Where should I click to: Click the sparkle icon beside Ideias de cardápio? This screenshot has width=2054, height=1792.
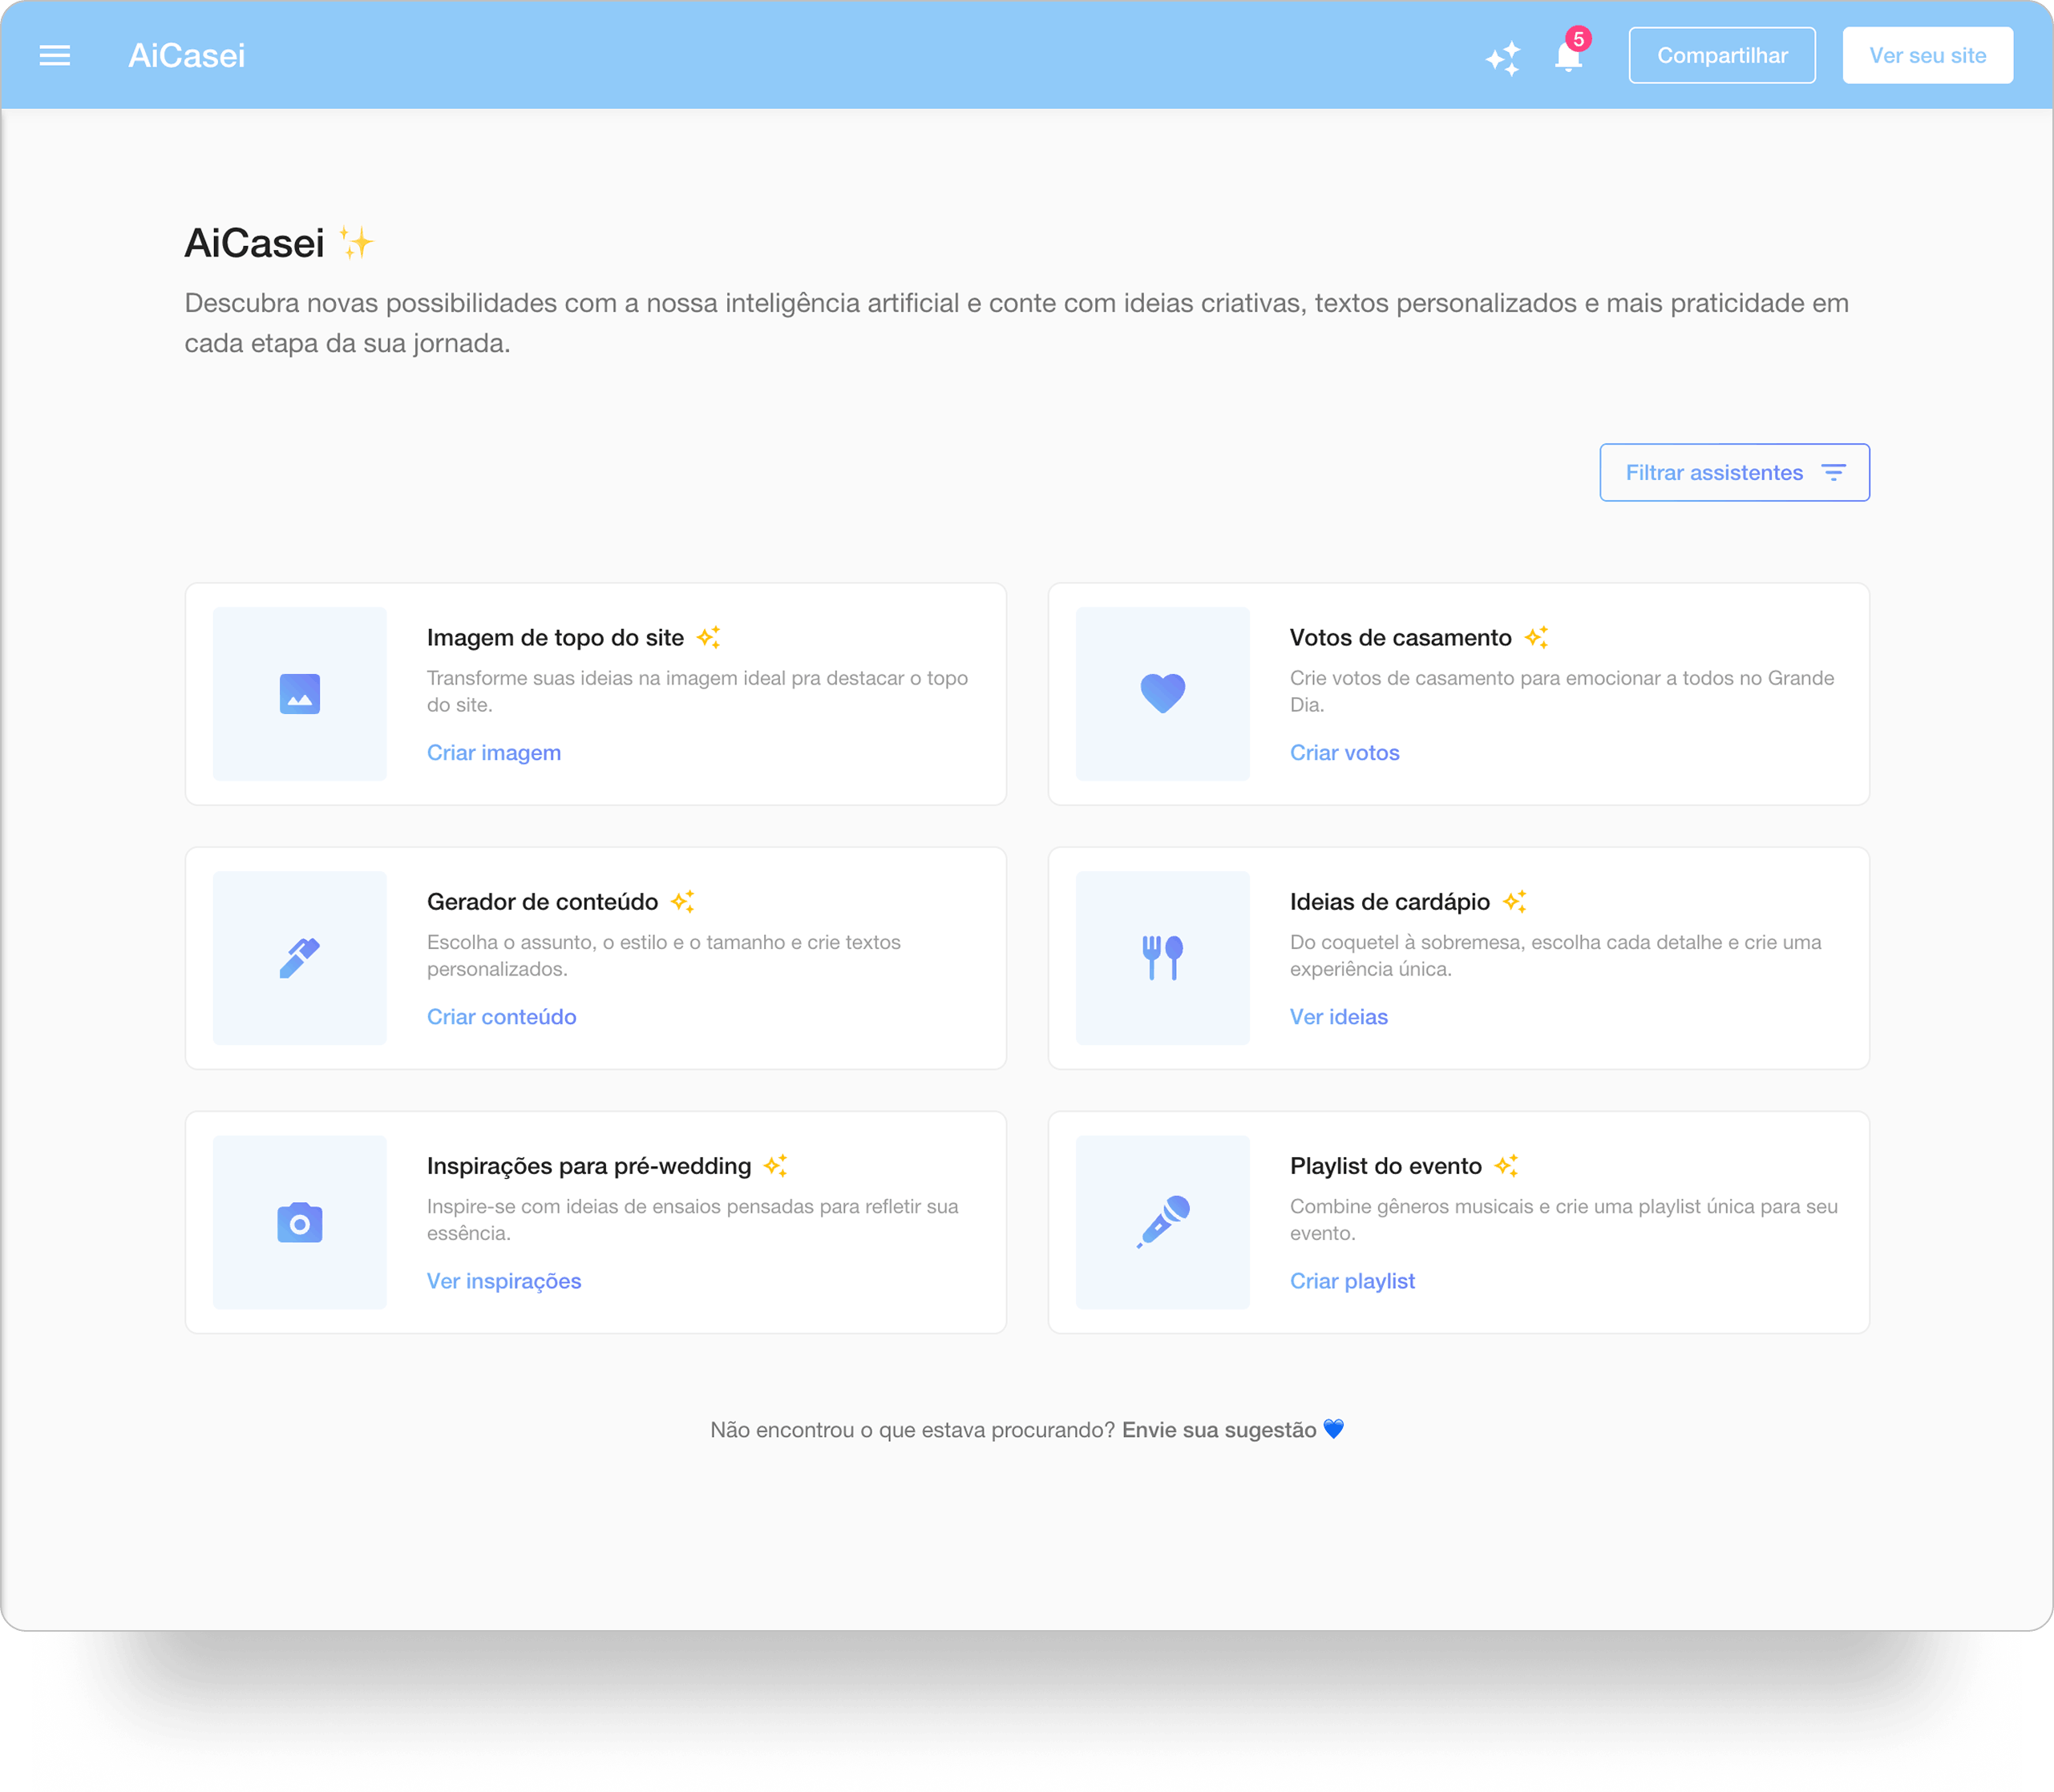tap(1514, 901)
